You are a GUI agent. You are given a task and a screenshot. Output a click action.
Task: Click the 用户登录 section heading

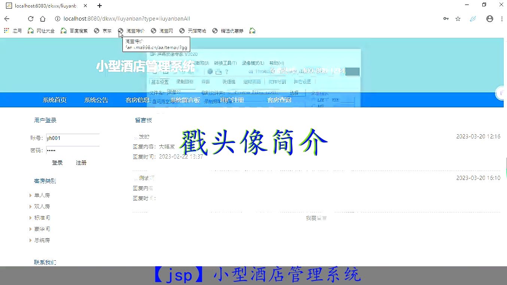(x=45, y=120)
